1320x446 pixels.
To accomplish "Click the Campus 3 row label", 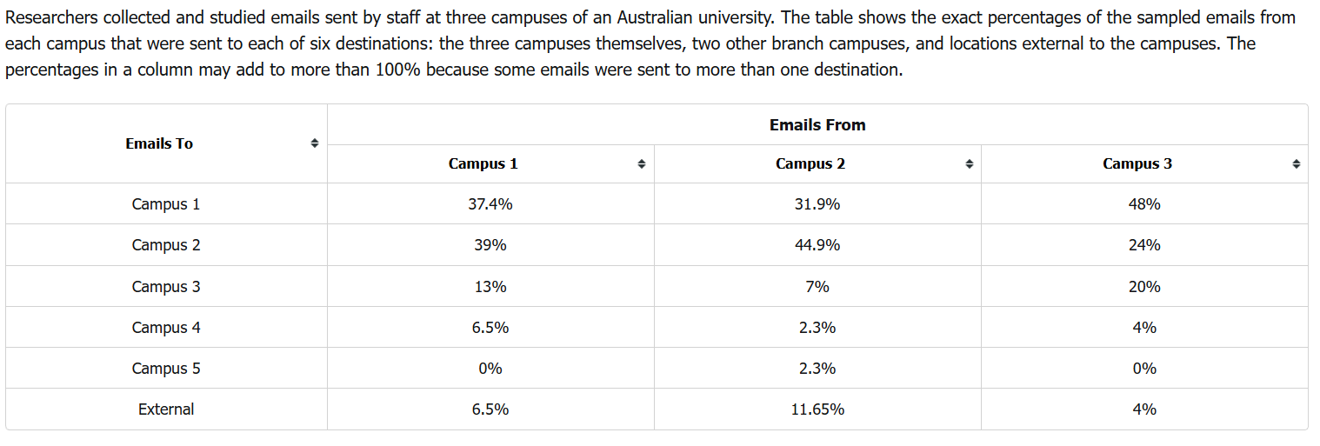I will point(166,286).
